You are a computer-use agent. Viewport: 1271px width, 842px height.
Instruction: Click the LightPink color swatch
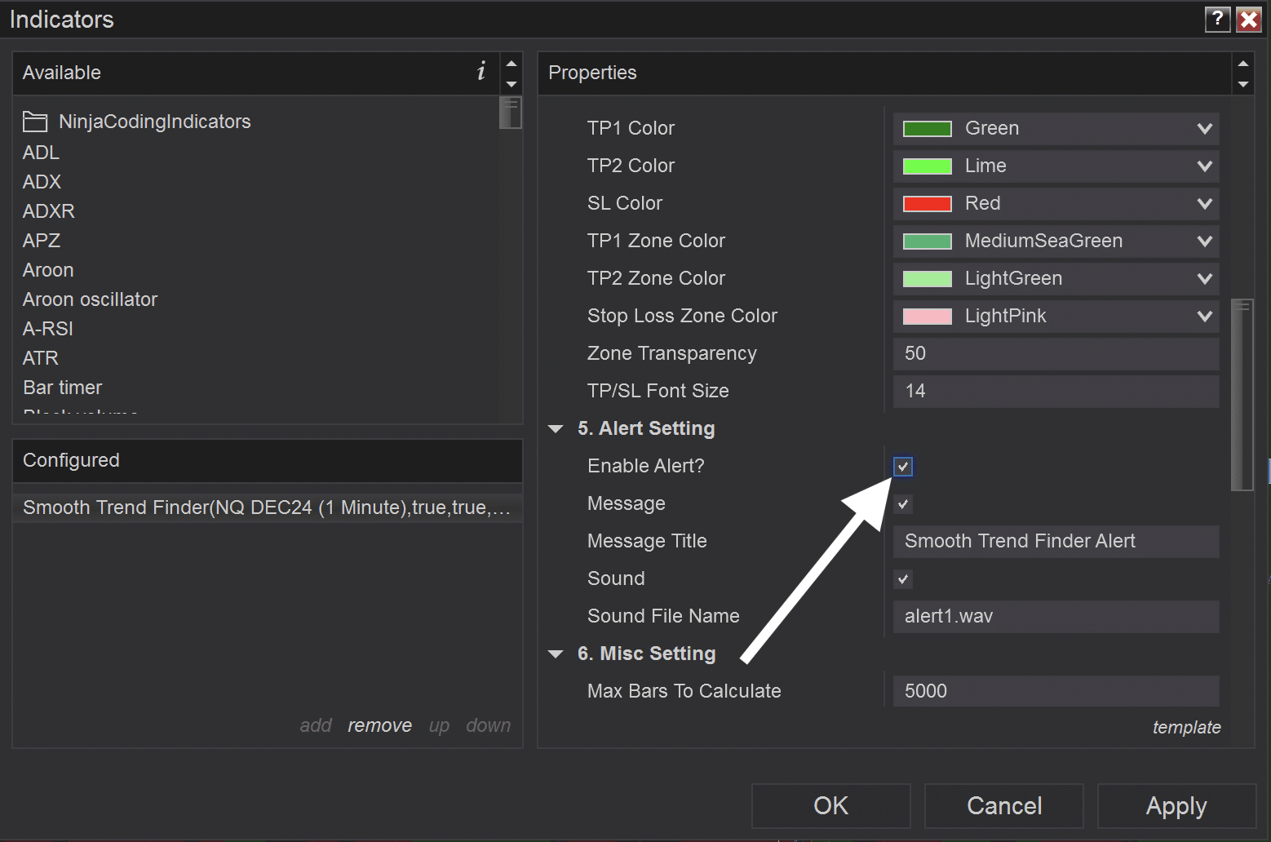tap(928, 317)
